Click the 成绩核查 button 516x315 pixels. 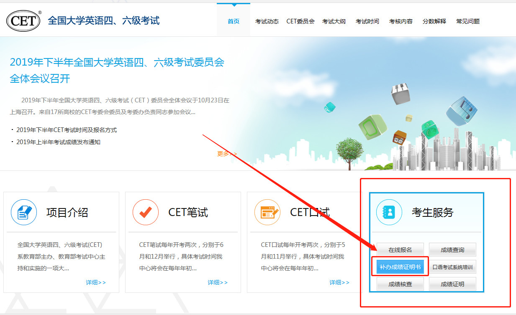(x=400, y=284)
